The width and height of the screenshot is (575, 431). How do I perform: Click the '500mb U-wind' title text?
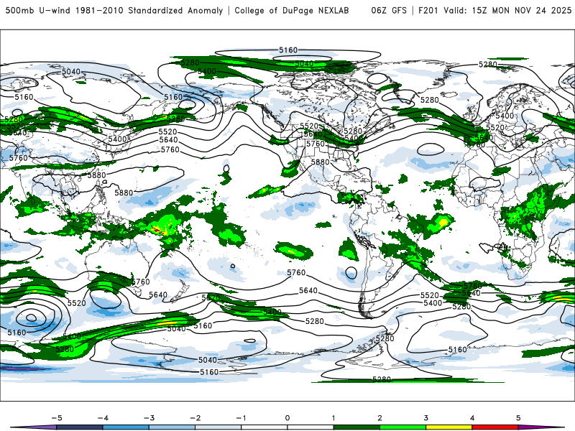38,10
